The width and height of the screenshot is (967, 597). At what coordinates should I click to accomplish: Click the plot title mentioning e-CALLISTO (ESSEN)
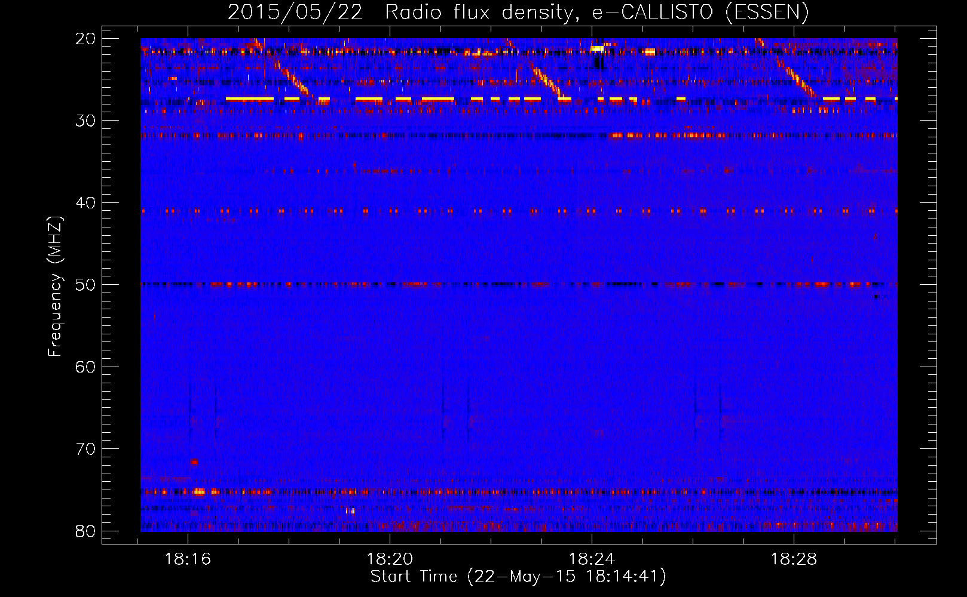click(518, 13)
